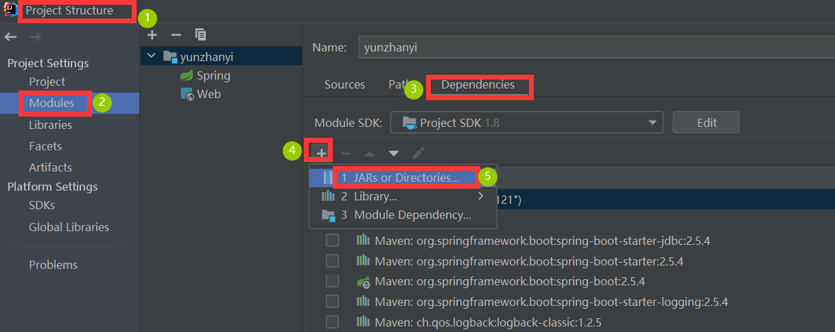Image resolution: width=835 pixels, height=332 pixels.
Task: Switch to the Sources tab
Action: (x=344, y=85)
